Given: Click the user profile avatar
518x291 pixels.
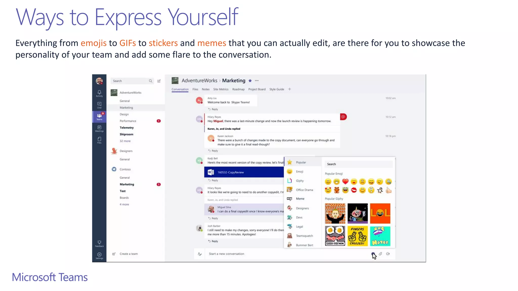Looking at the screenshot, I should tap(99, 81).
